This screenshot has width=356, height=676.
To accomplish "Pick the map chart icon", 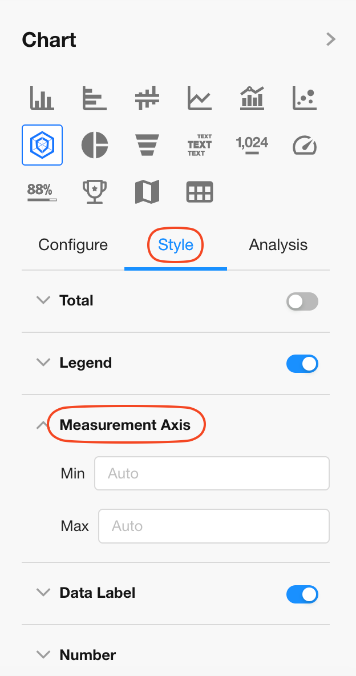I will [147, 192].
